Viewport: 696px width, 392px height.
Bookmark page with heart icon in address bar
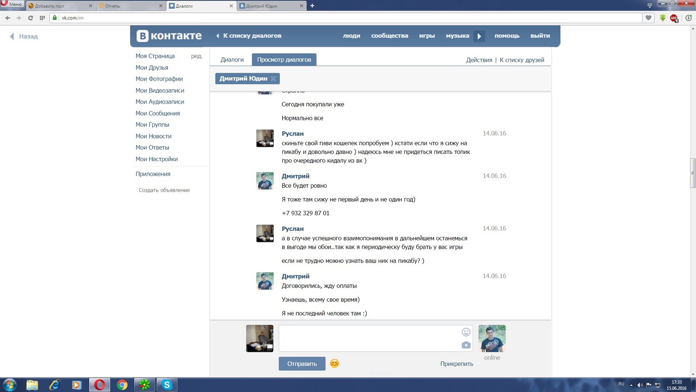pyautogui.click(x=649, y=18)
